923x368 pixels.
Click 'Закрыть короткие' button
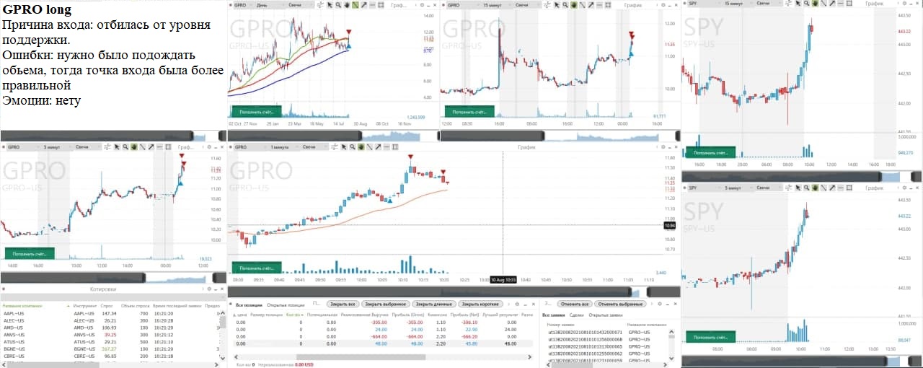coord(480,304)
